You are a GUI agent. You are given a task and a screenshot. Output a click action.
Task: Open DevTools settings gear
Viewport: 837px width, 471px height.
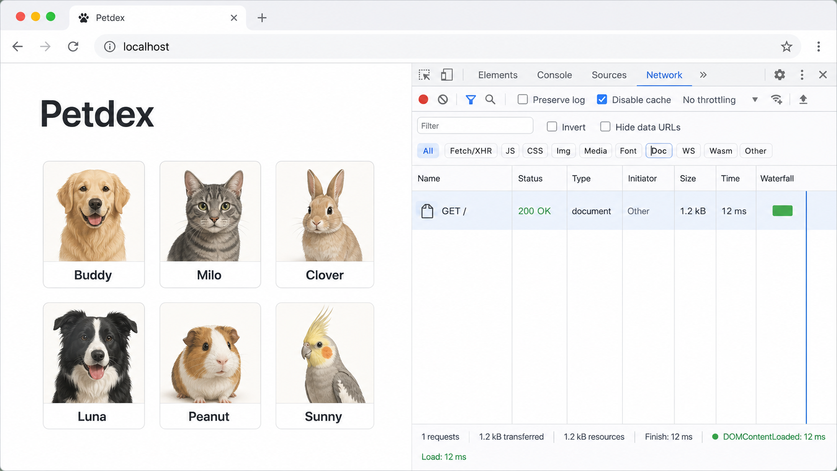(x=779, y=75)
